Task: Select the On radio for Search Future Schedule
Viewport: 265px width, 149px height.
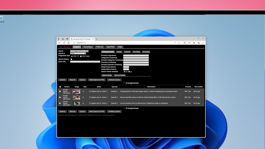Action: pyautogui.click(x=129, y=72)
